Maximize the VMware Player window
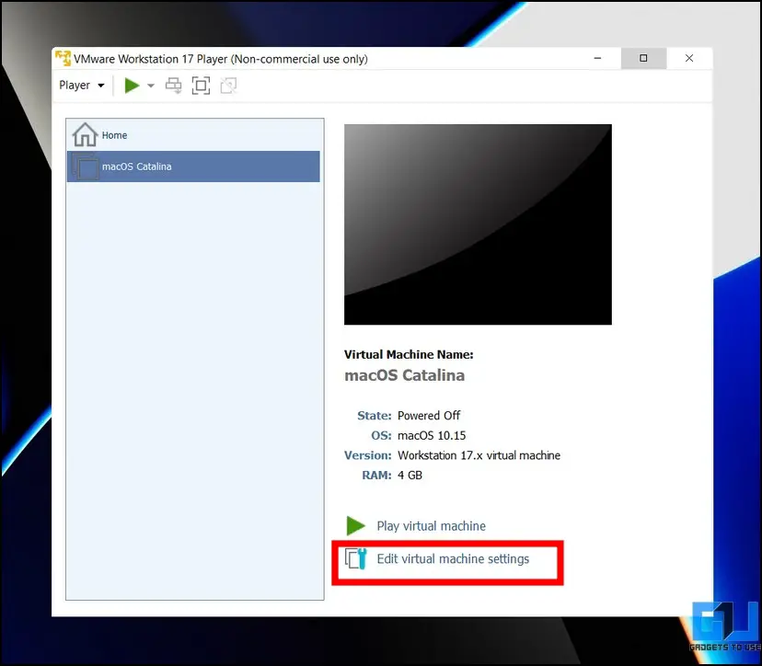The image size is (762, 666). point(643,58)
